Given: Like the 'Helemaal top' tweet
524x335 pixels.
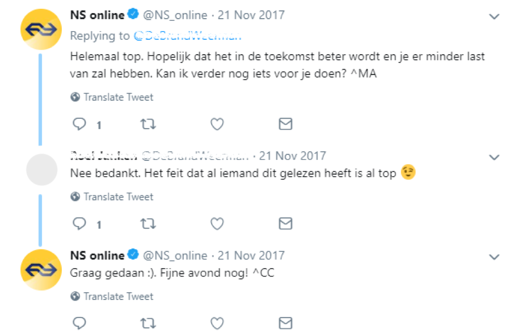Looking at the screenshot, I should 217,124.
